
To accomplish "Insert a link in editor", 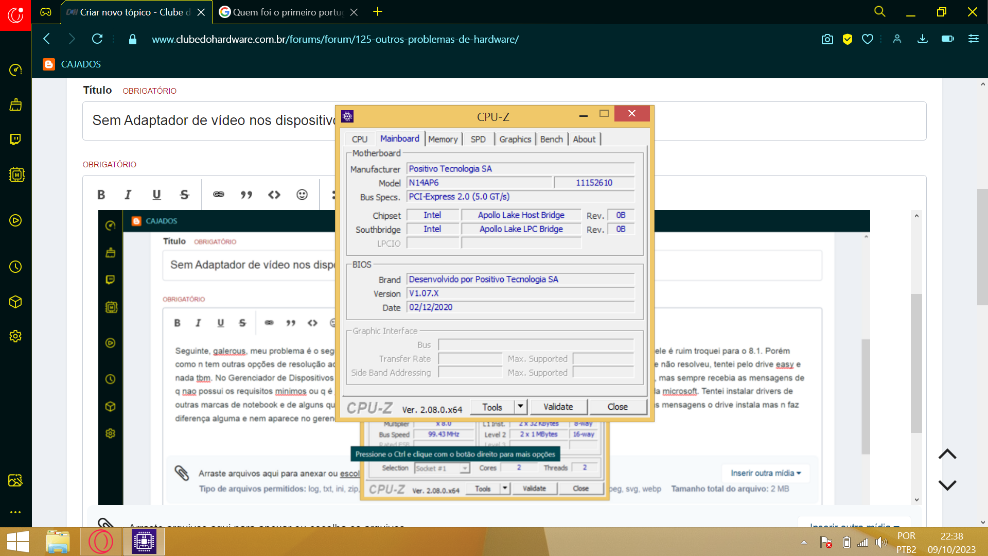I will coord(219,195).
